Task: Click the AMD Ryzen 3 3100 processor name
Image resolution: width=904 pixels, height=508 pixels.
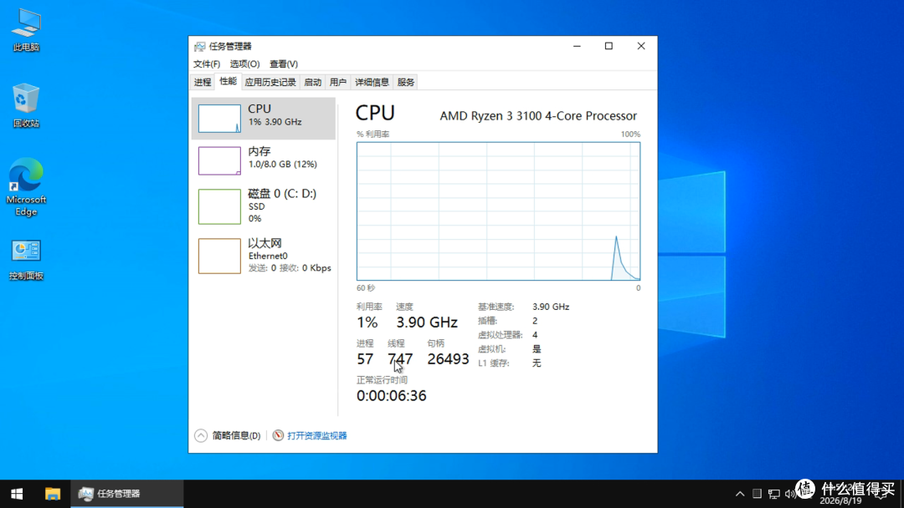Action: pyautogui.click(x=538, y=115)
